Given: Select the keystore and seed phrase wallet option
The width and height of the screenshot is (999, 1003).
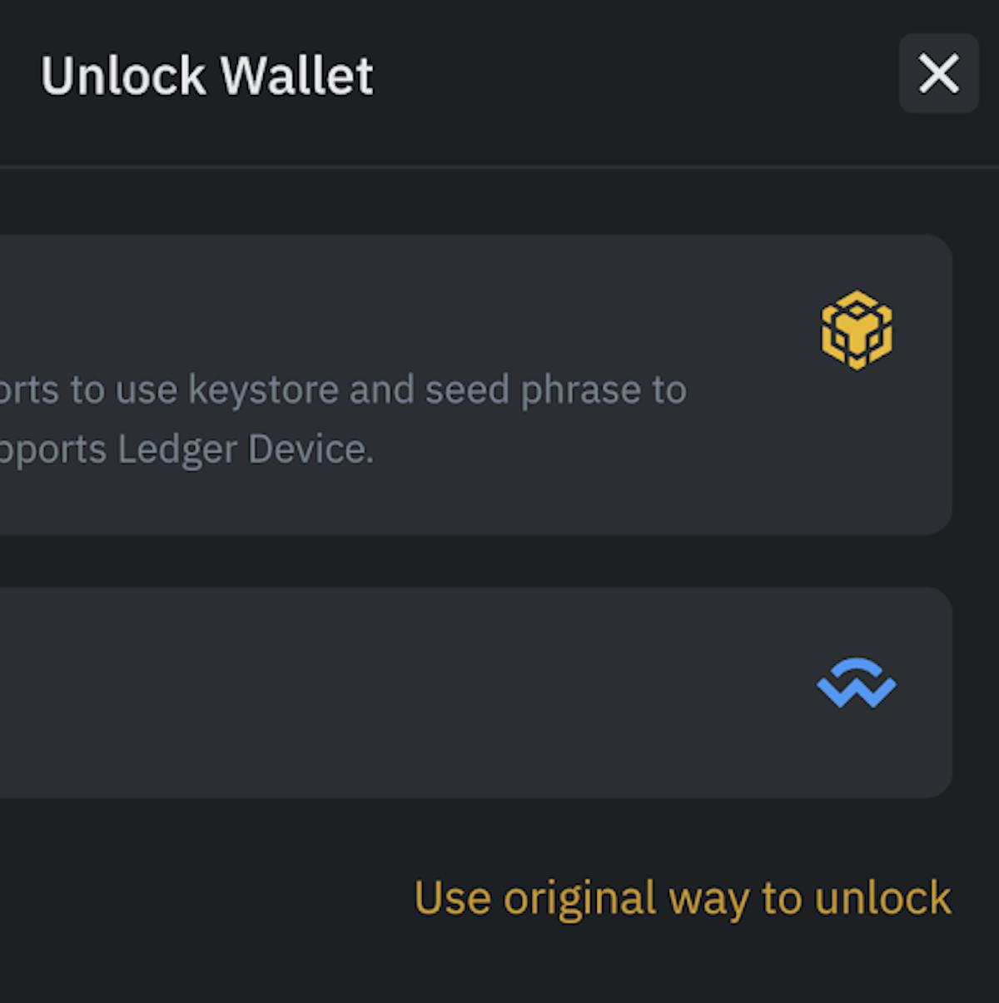Looking at the screenshot, I should 475,385.
